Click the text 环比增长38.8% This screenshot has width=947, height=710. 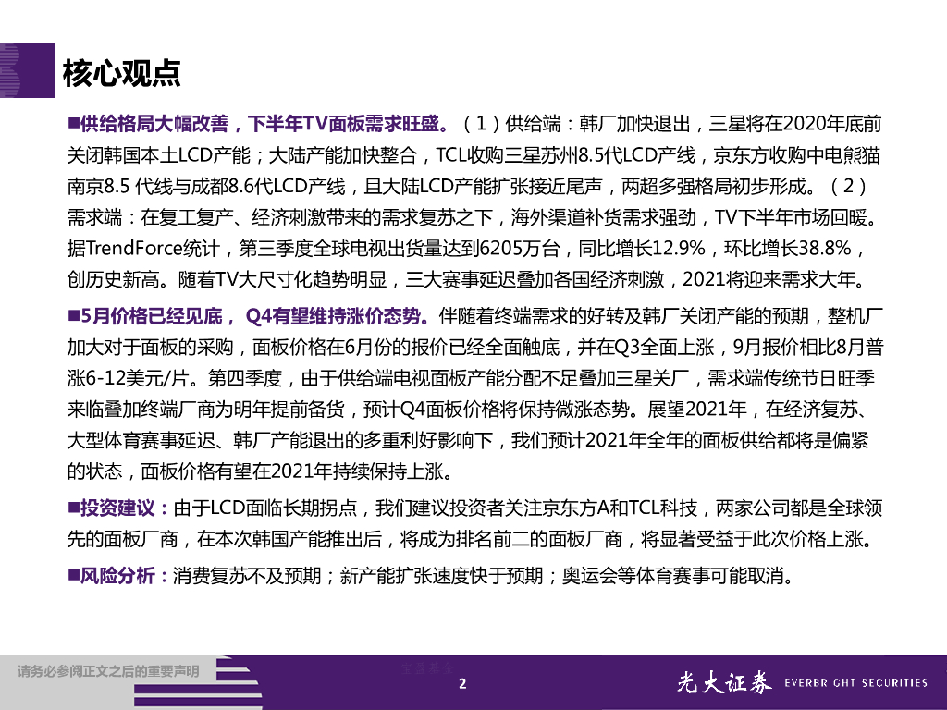coord(788,248)
